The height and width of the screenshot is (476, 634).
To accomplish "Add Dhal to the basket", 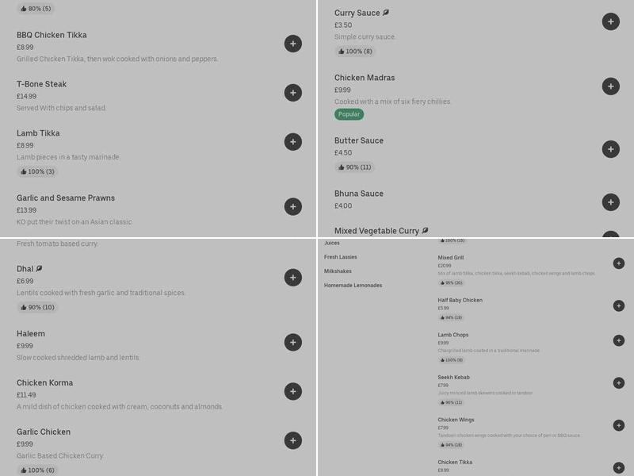I will tap(293, 278).
